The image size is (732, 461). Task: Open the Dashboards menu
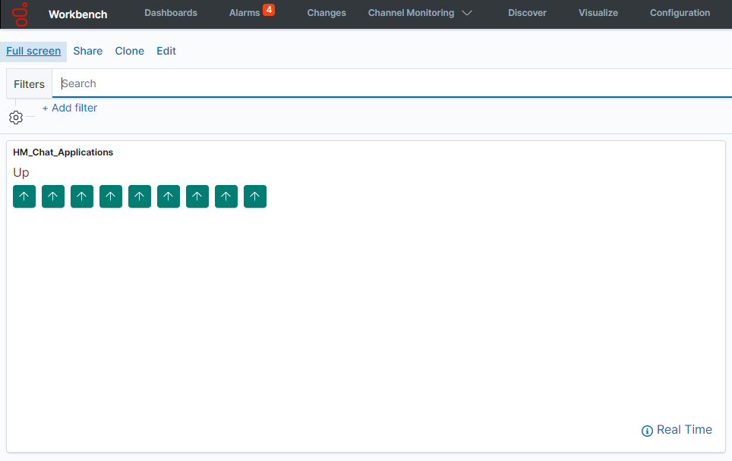point(171,13)
